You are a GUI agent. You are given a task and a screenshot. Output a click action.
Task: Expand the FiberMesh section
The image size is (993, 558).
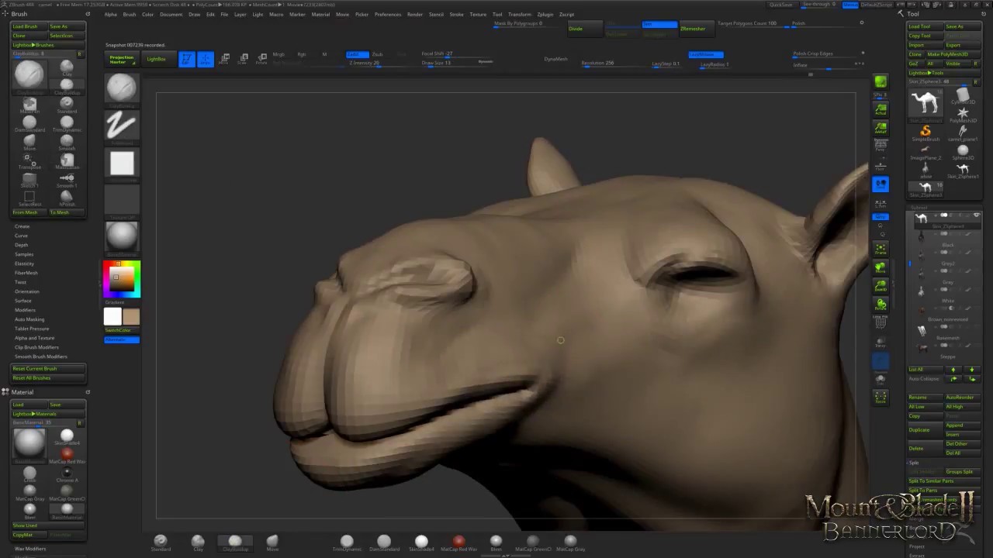[26, 273]
